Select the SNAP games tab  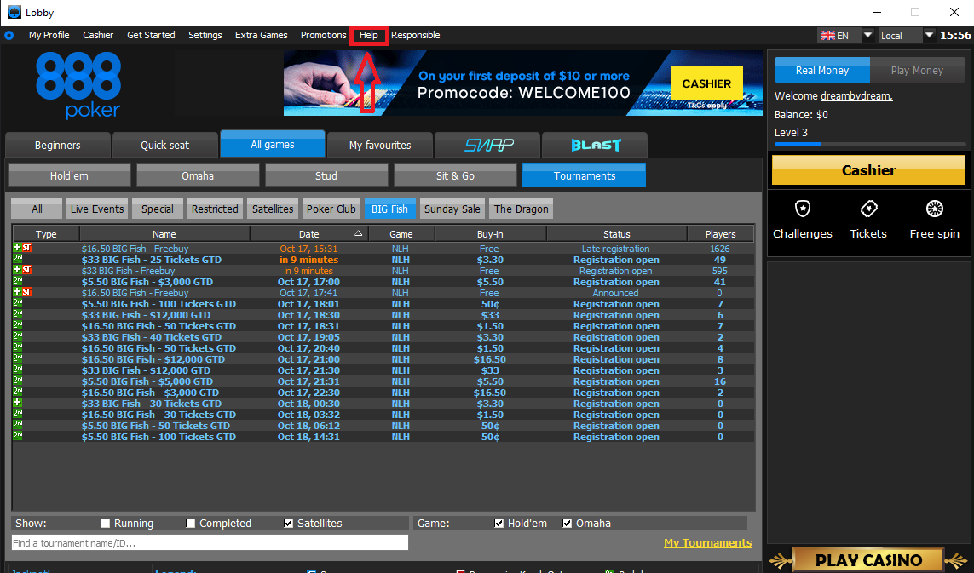point(487,146)
